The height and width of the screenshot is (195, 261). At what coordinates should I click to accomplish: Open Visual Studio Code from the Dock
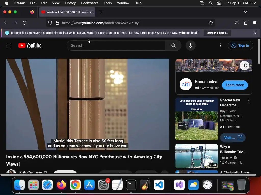(x=159, y=185)
